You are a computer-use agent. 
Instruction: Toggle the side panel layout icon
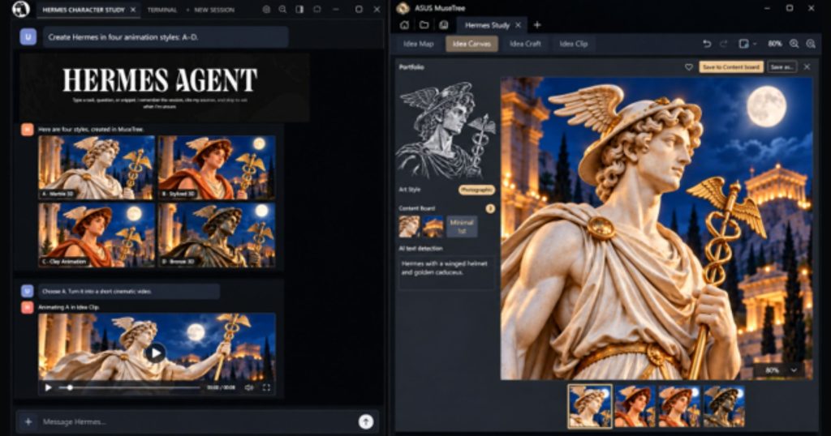pos(299,10)
